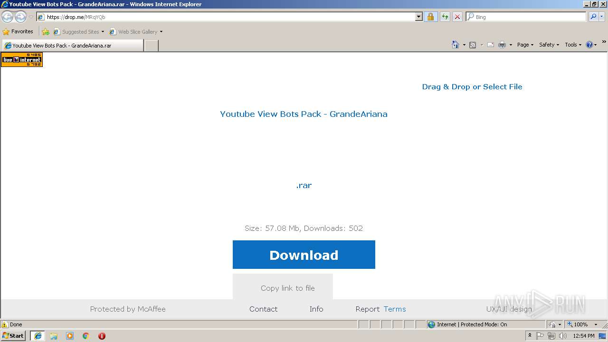Open the Safety menu

coord(549,45)
